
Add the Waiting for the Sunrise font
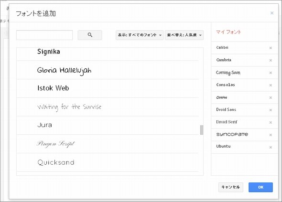click(108, 107)
